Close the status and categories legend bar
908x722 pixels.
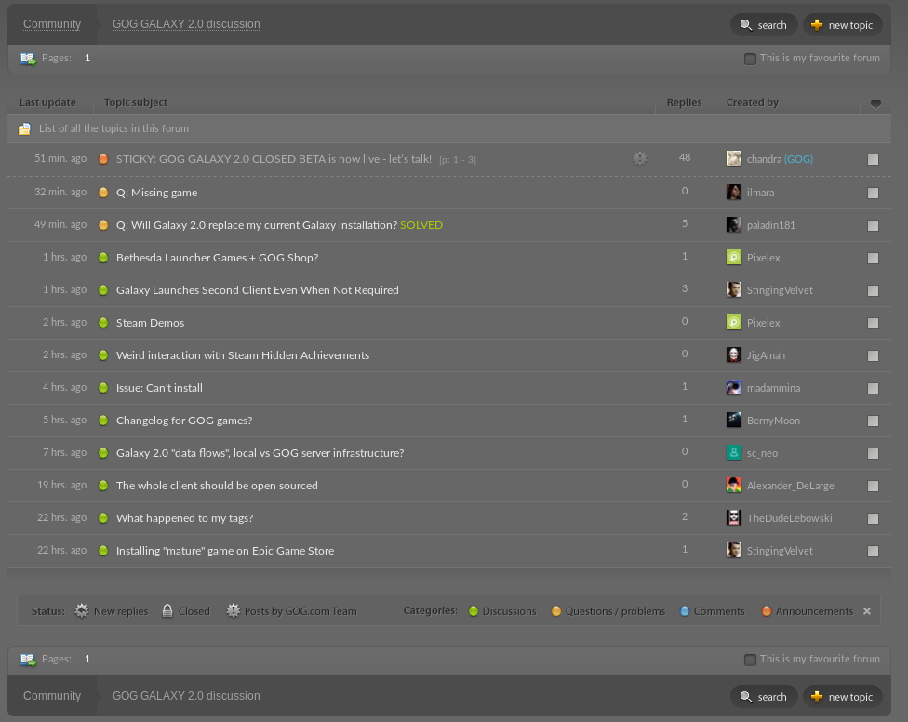867,611
